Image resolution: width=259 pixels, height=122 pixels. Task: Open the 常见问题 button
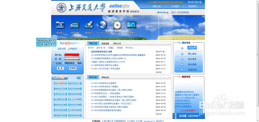pyautogui.click(x=75, y=105)
